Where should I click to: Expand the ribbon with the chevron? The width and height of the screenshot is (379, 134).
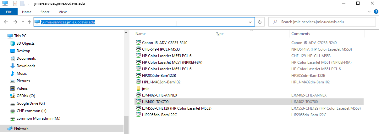click(x=369, y=12)
